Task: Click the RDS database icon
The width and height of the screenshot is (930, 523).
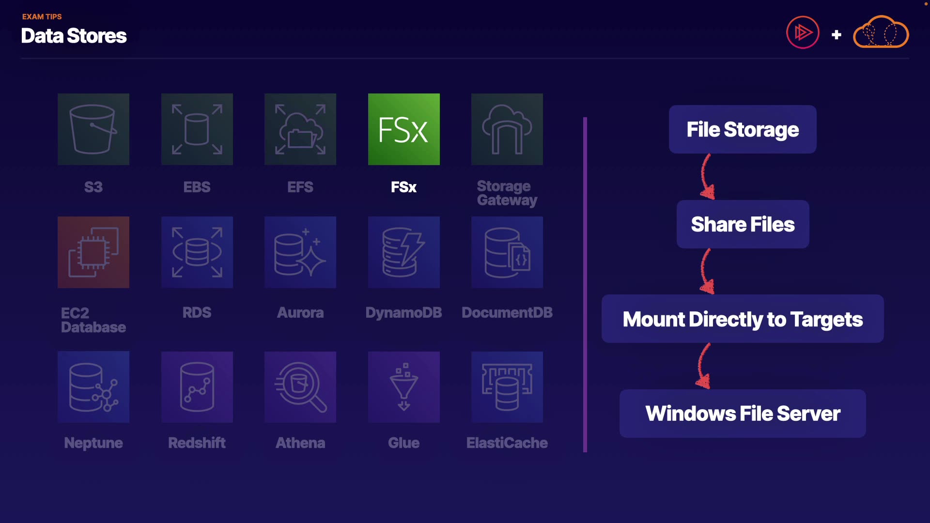Action: point(197,252)
